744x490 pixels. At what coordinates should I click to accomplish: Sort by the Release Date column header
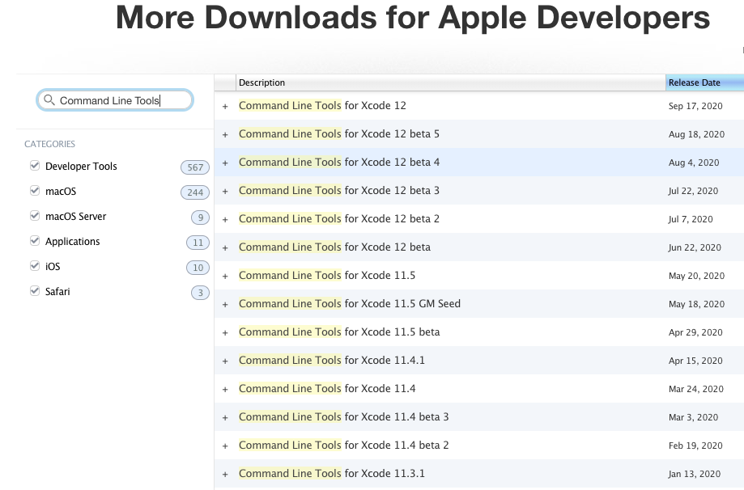pyautogui.click(x=705, y=82)
